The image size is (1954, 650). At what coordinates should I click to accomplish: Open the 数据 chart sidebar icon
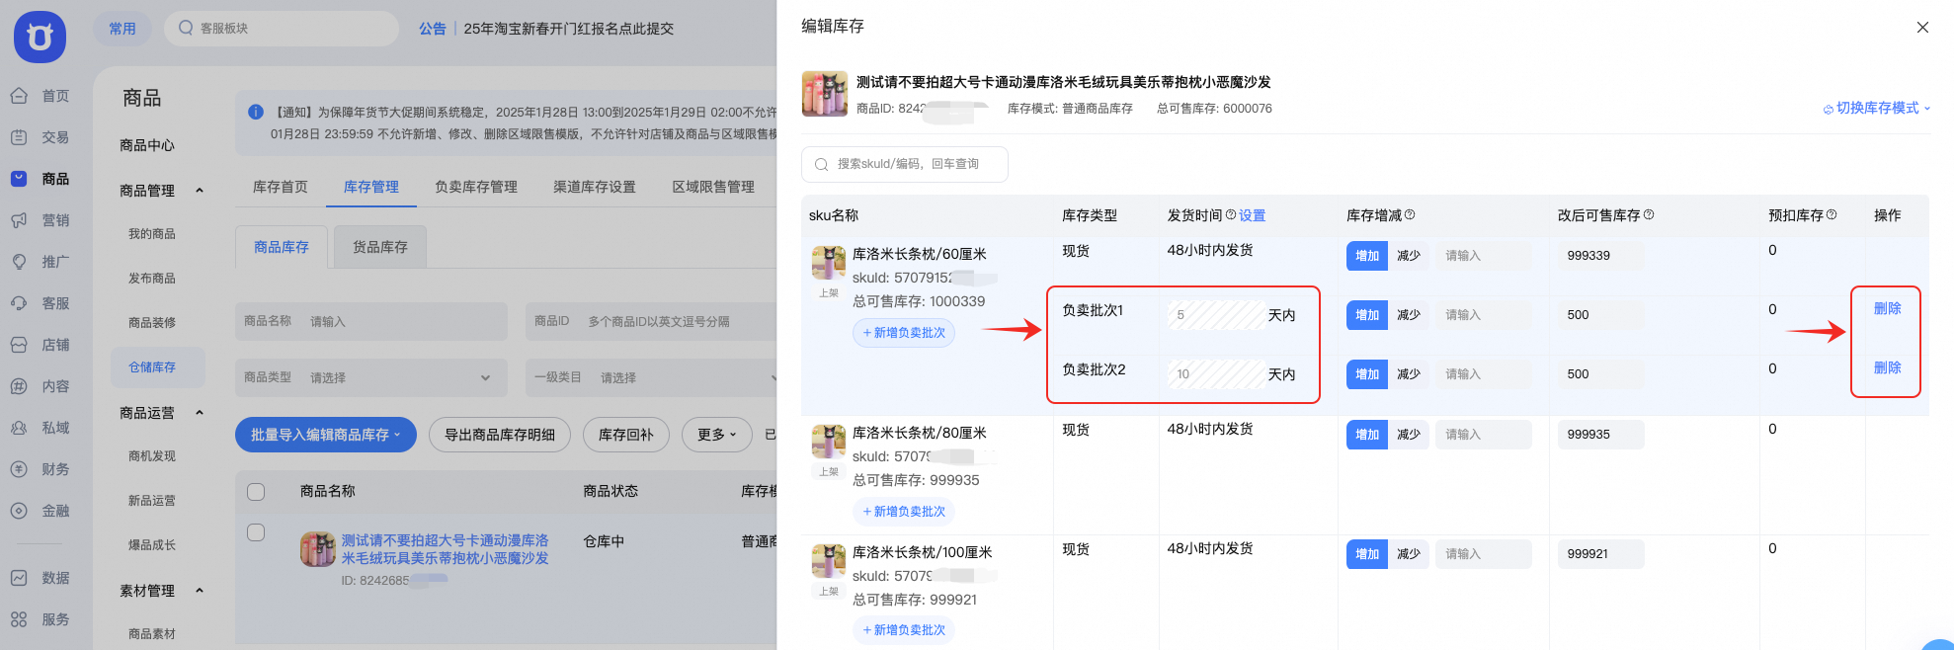[x=19, y=578]
